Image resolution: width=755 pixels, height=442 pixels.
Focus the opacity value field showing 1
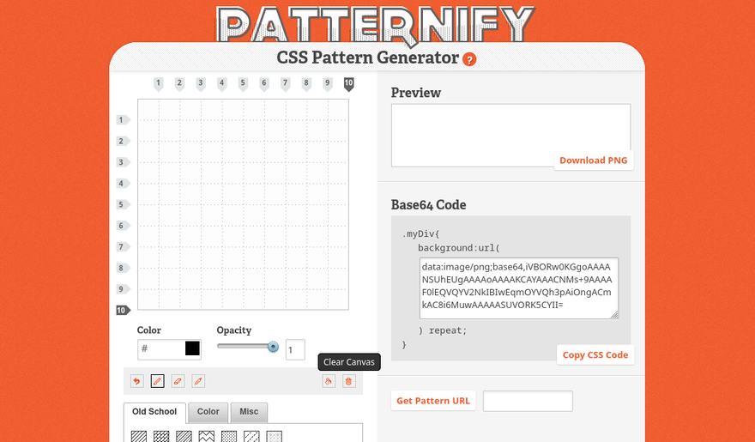295,350
